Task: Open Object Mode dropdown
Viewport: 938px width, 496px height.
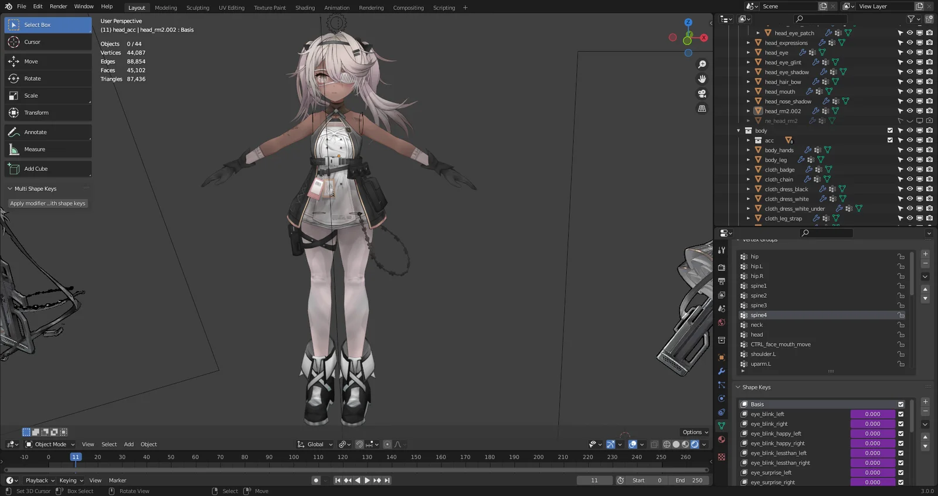Action: [x=50, y=444]
